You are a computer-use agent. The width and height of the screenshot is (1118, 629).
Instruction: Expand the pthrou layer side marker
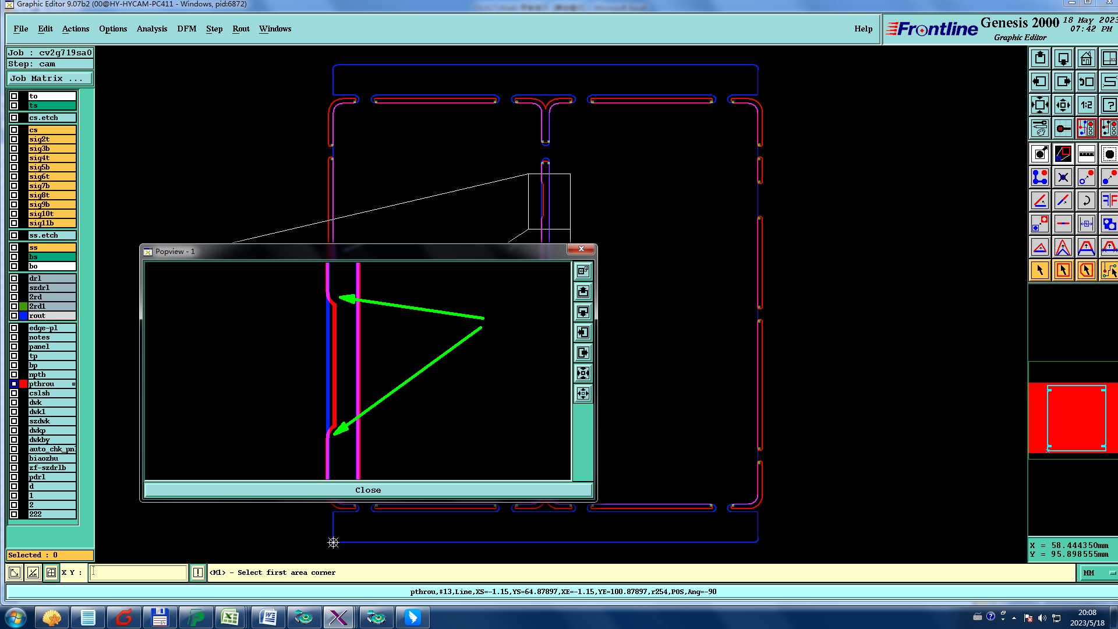[x=74, y=384]
